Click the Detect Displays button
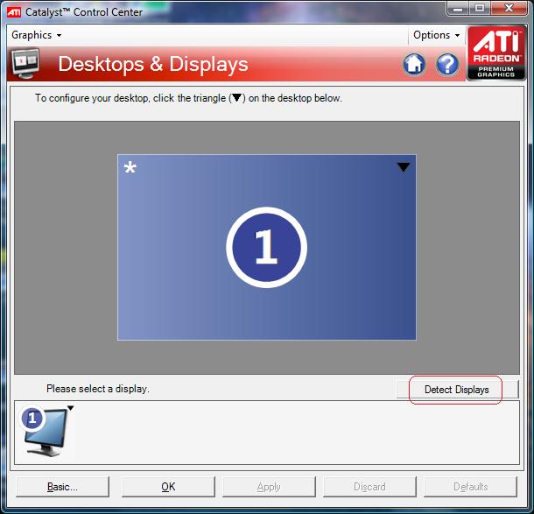This screenshot has width=534, height=514. click(457, 390)
